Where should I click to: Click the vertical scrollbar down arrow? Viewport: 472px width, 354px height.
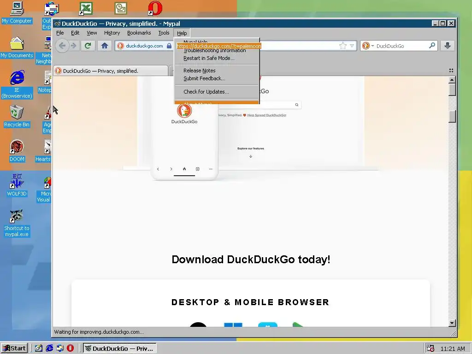(x=452, y=323)
